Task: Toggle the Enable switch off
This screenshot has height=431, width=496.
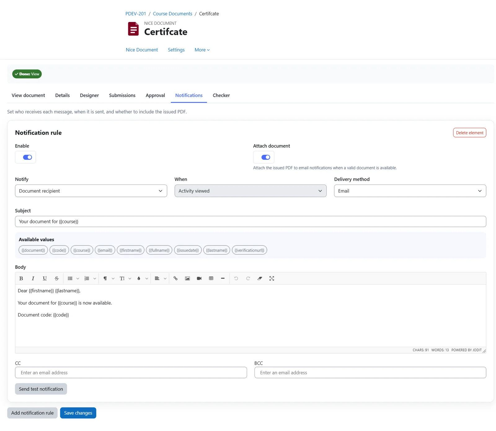Action: 28,157
